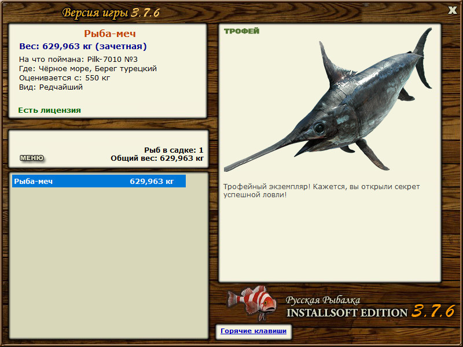Click the 'На что поймана: Pilk-7010 №3' line
Image resolution: width=463 pixels, height=347 pixels.
pos(78,60)
